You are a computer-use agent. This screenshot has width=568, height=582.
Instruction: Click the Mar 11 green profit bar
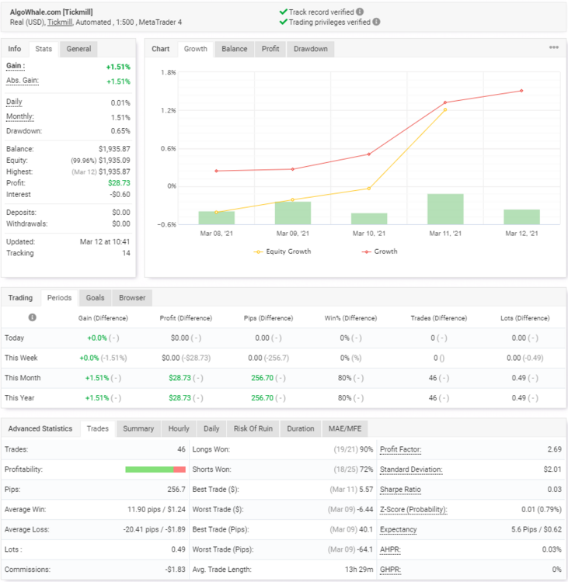coord(445,209)
